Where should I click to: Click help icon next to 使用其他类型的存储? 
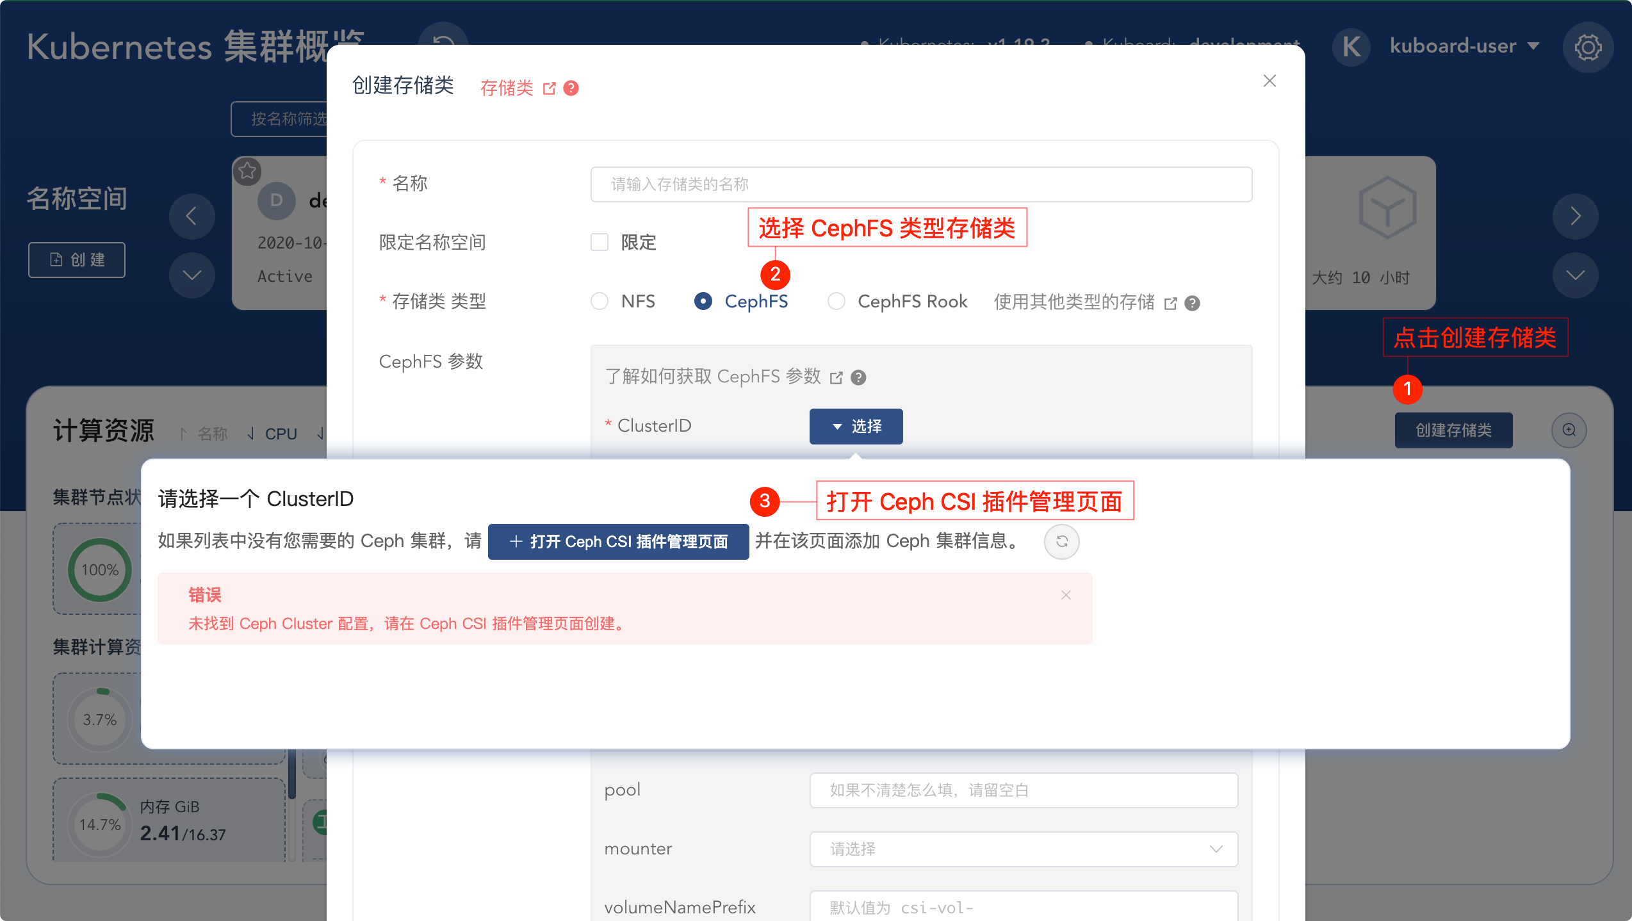[1192, 304]
